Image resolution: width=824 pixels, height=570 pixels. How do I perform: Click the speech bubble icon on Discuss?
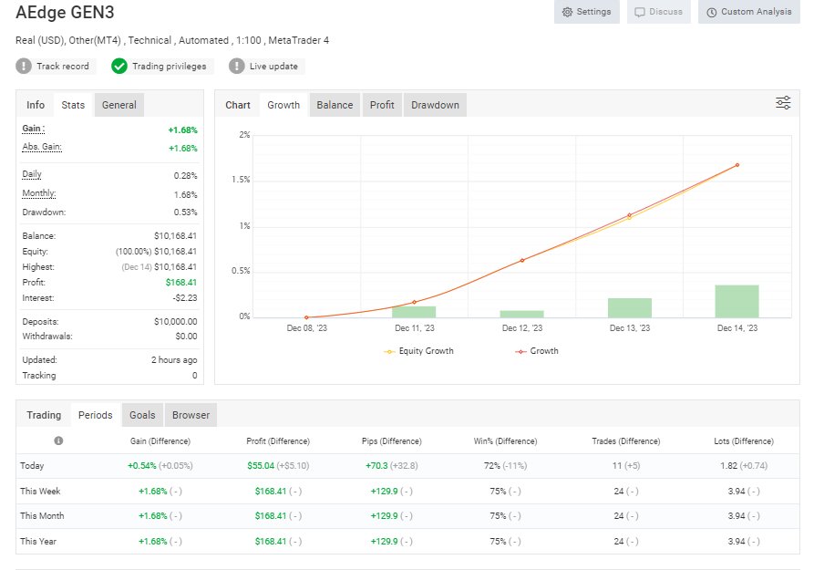click(x=639, y=12)
